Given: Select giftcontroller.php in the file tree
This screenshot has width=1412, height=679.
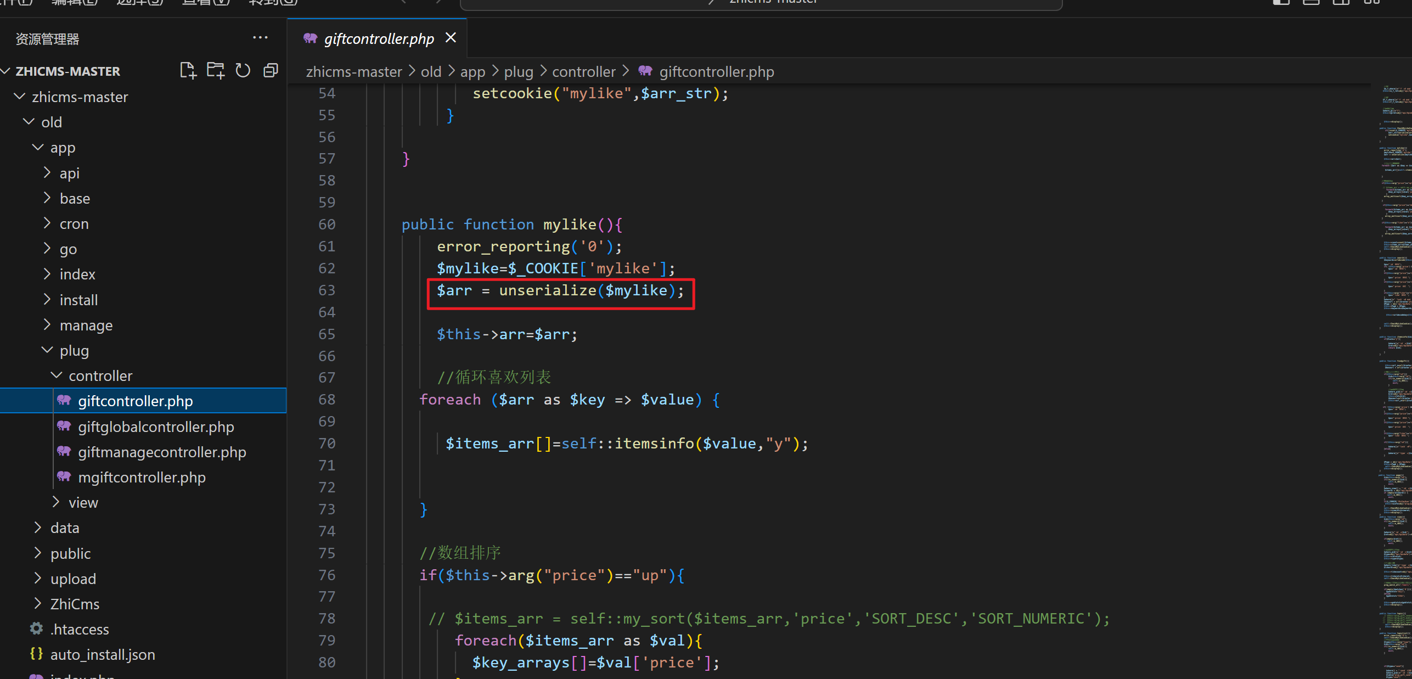Looking at the screenshot, I should pos(143,401).
